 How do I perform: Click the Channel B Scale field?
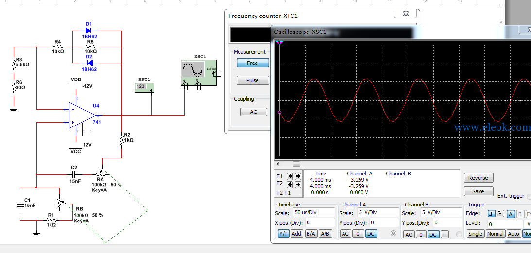coord(441,212)
